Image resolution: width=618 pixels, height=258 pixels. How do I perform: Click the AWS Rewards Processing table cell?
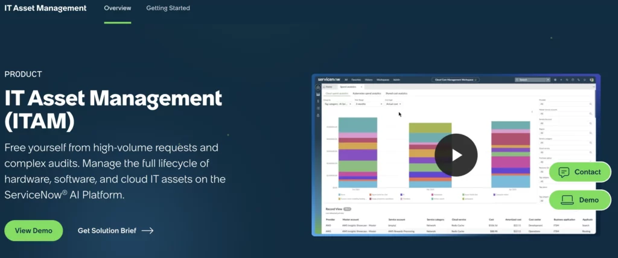401,231
